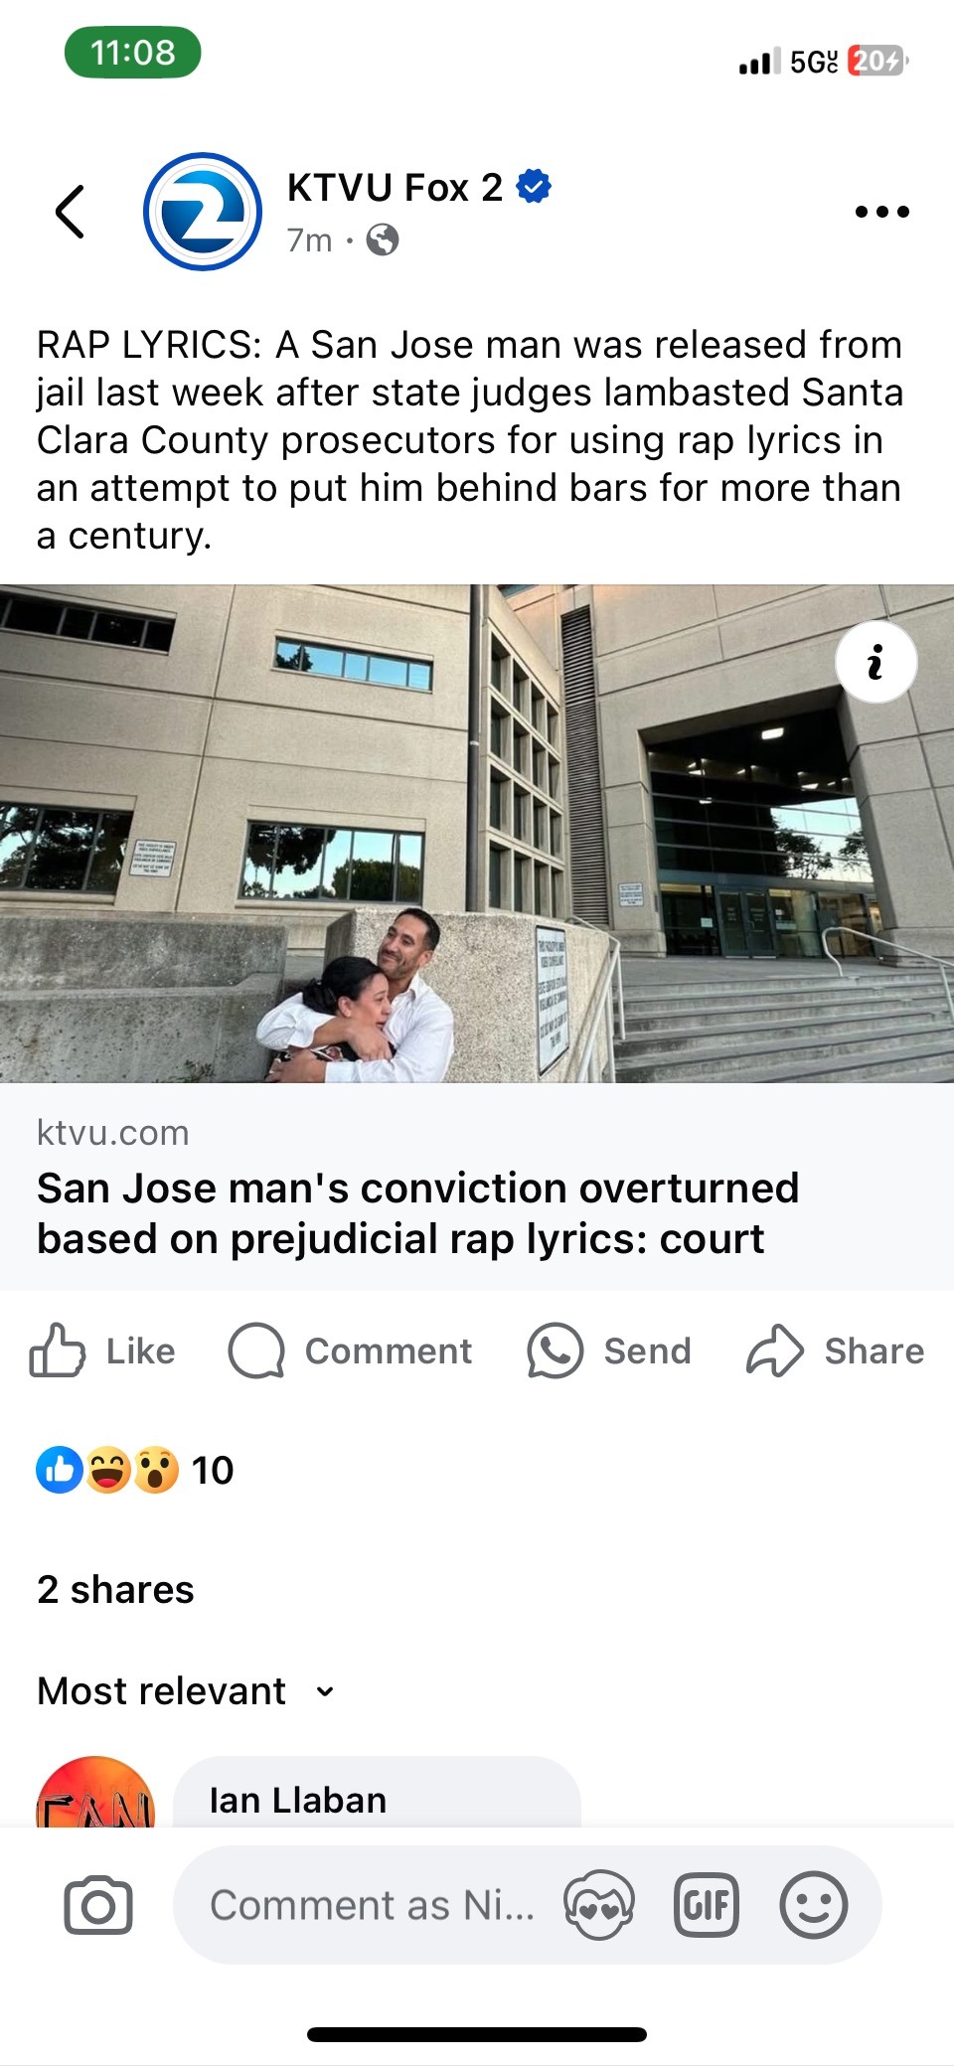View the 10 reactions list
Image resolution: width=954 pixels, height=2066 pixels.
point(135,1470)
